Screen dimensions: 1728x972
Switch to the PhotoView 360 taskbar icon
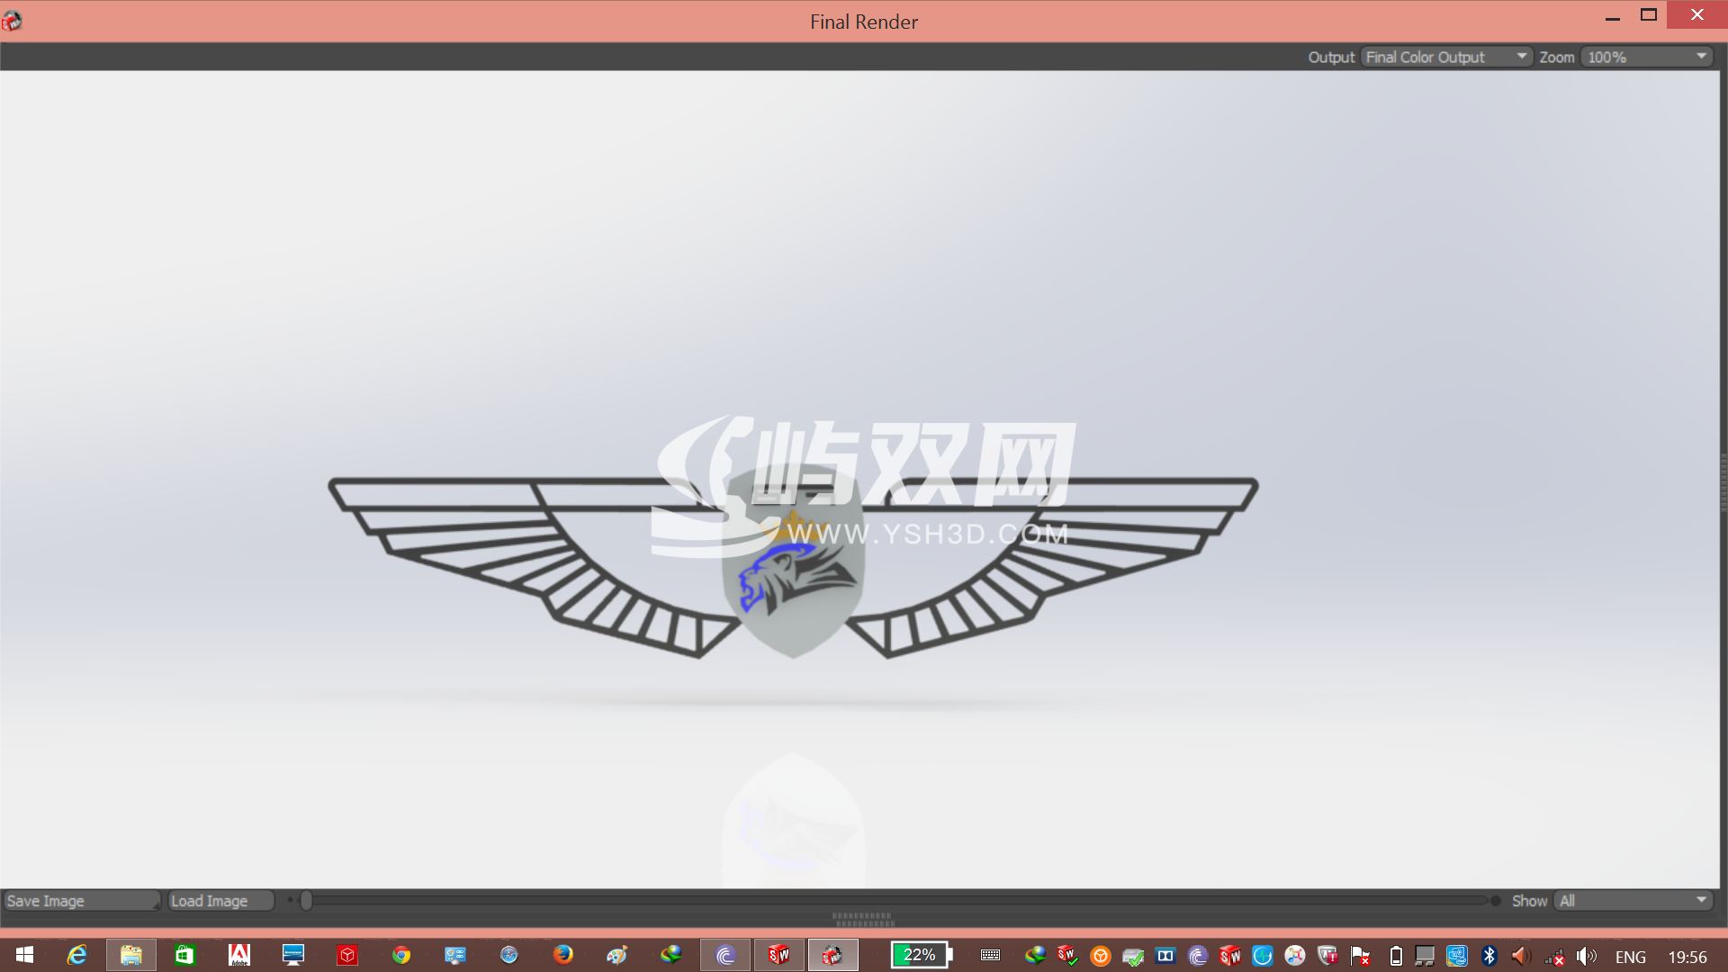[832, 955]
